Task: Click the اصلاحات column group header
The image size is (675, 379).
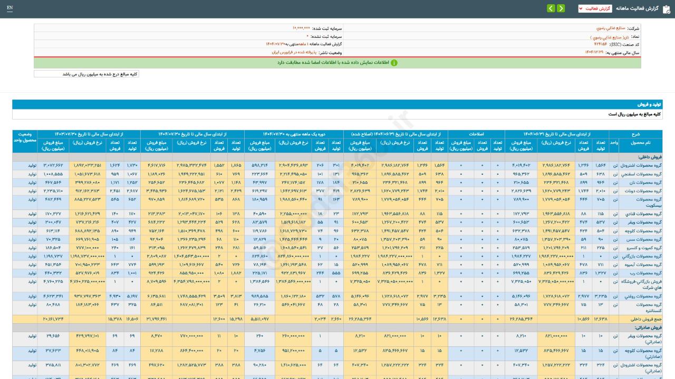Action: [x=476, y=134]
